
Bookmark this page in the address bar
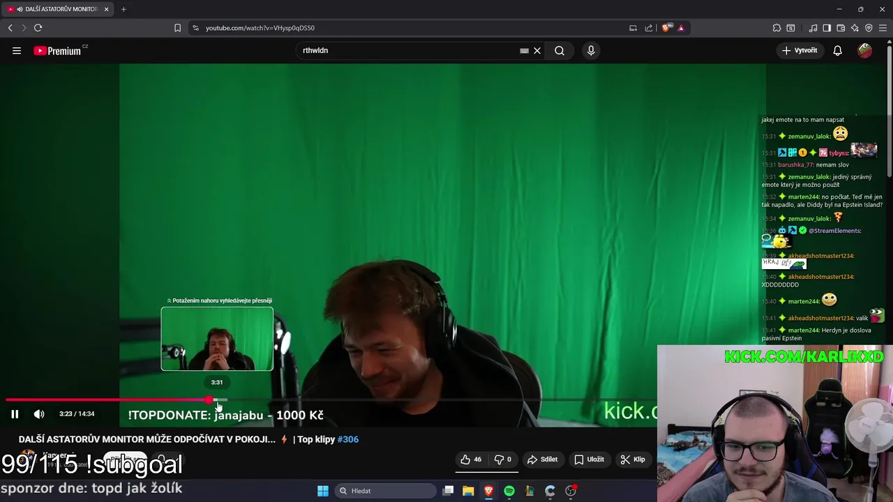click(177, 28)
